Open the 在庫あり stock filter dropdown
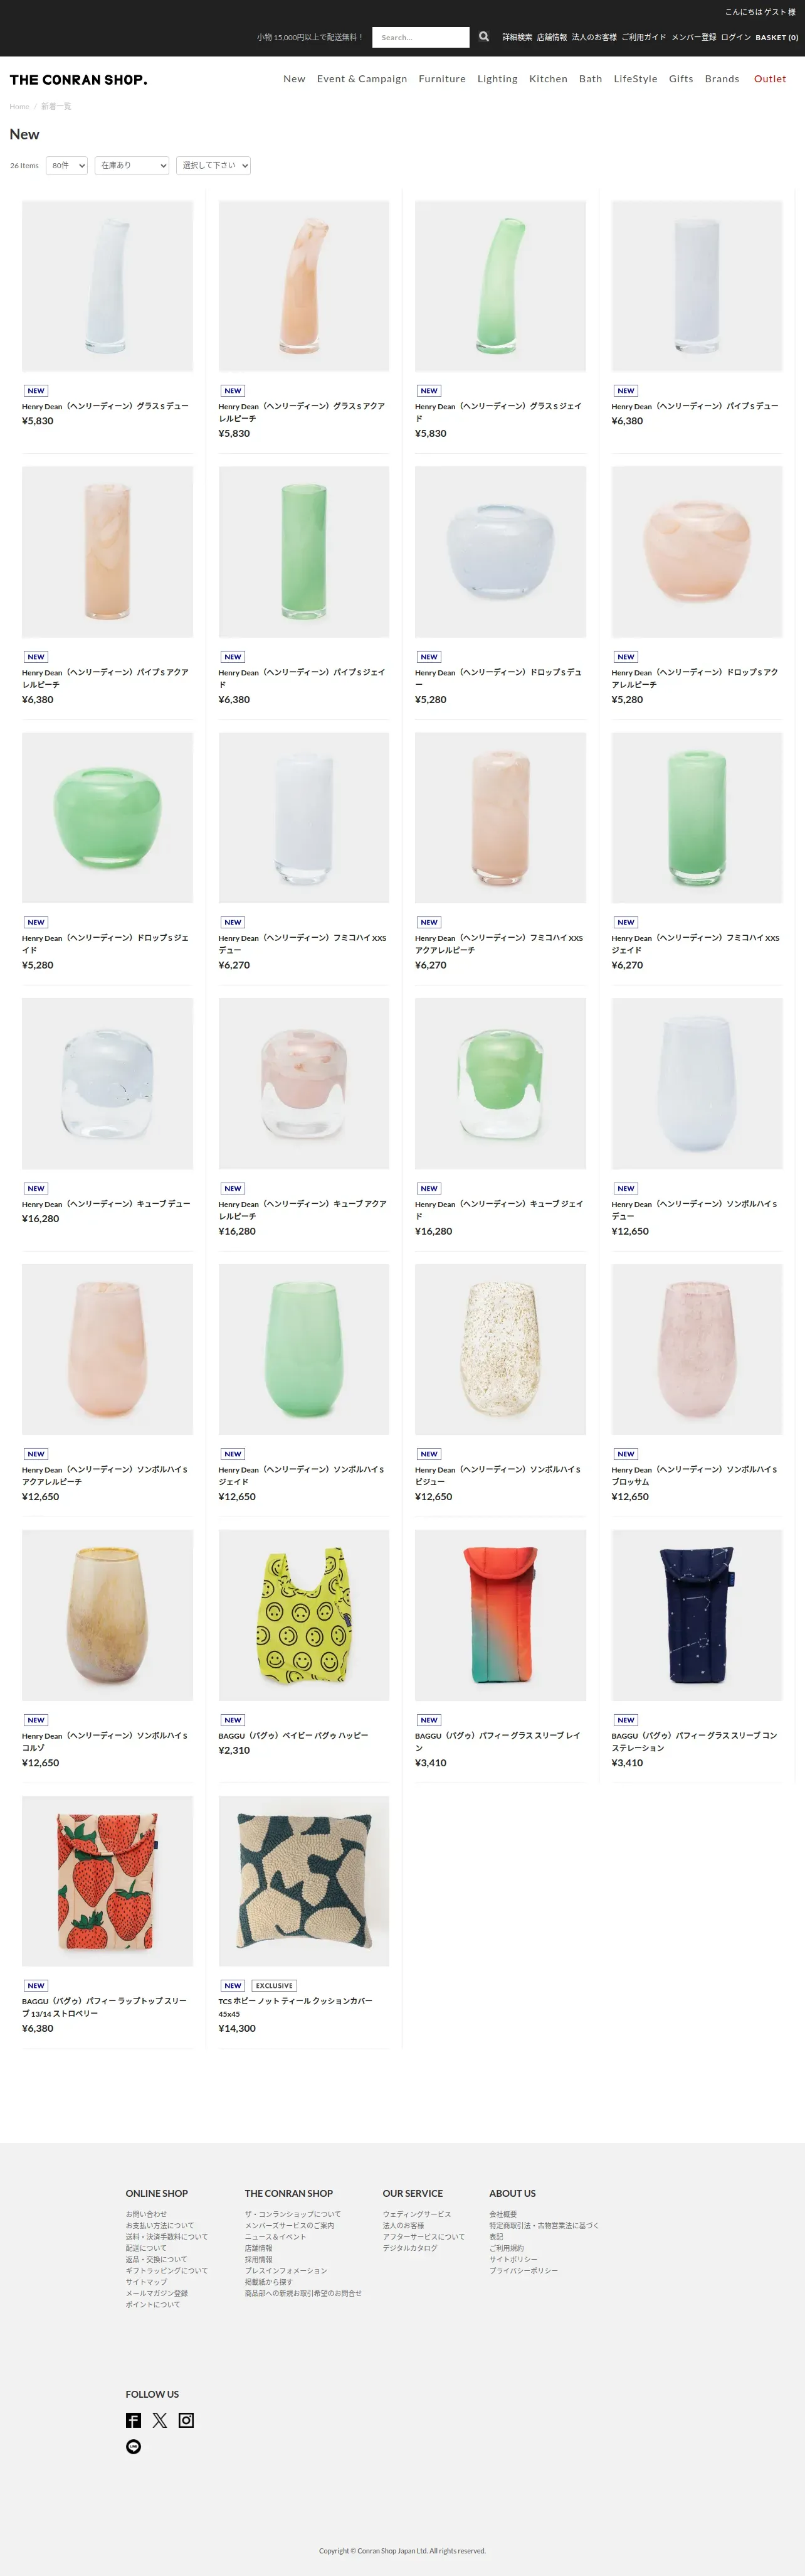Screen dimensions: 805x2576 point(132,165)
